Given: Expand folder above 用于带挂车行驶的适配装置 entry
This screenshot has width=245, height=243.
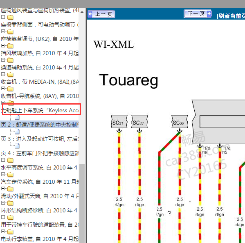Looking at the screenshot, I should click(x=3, y=217).
